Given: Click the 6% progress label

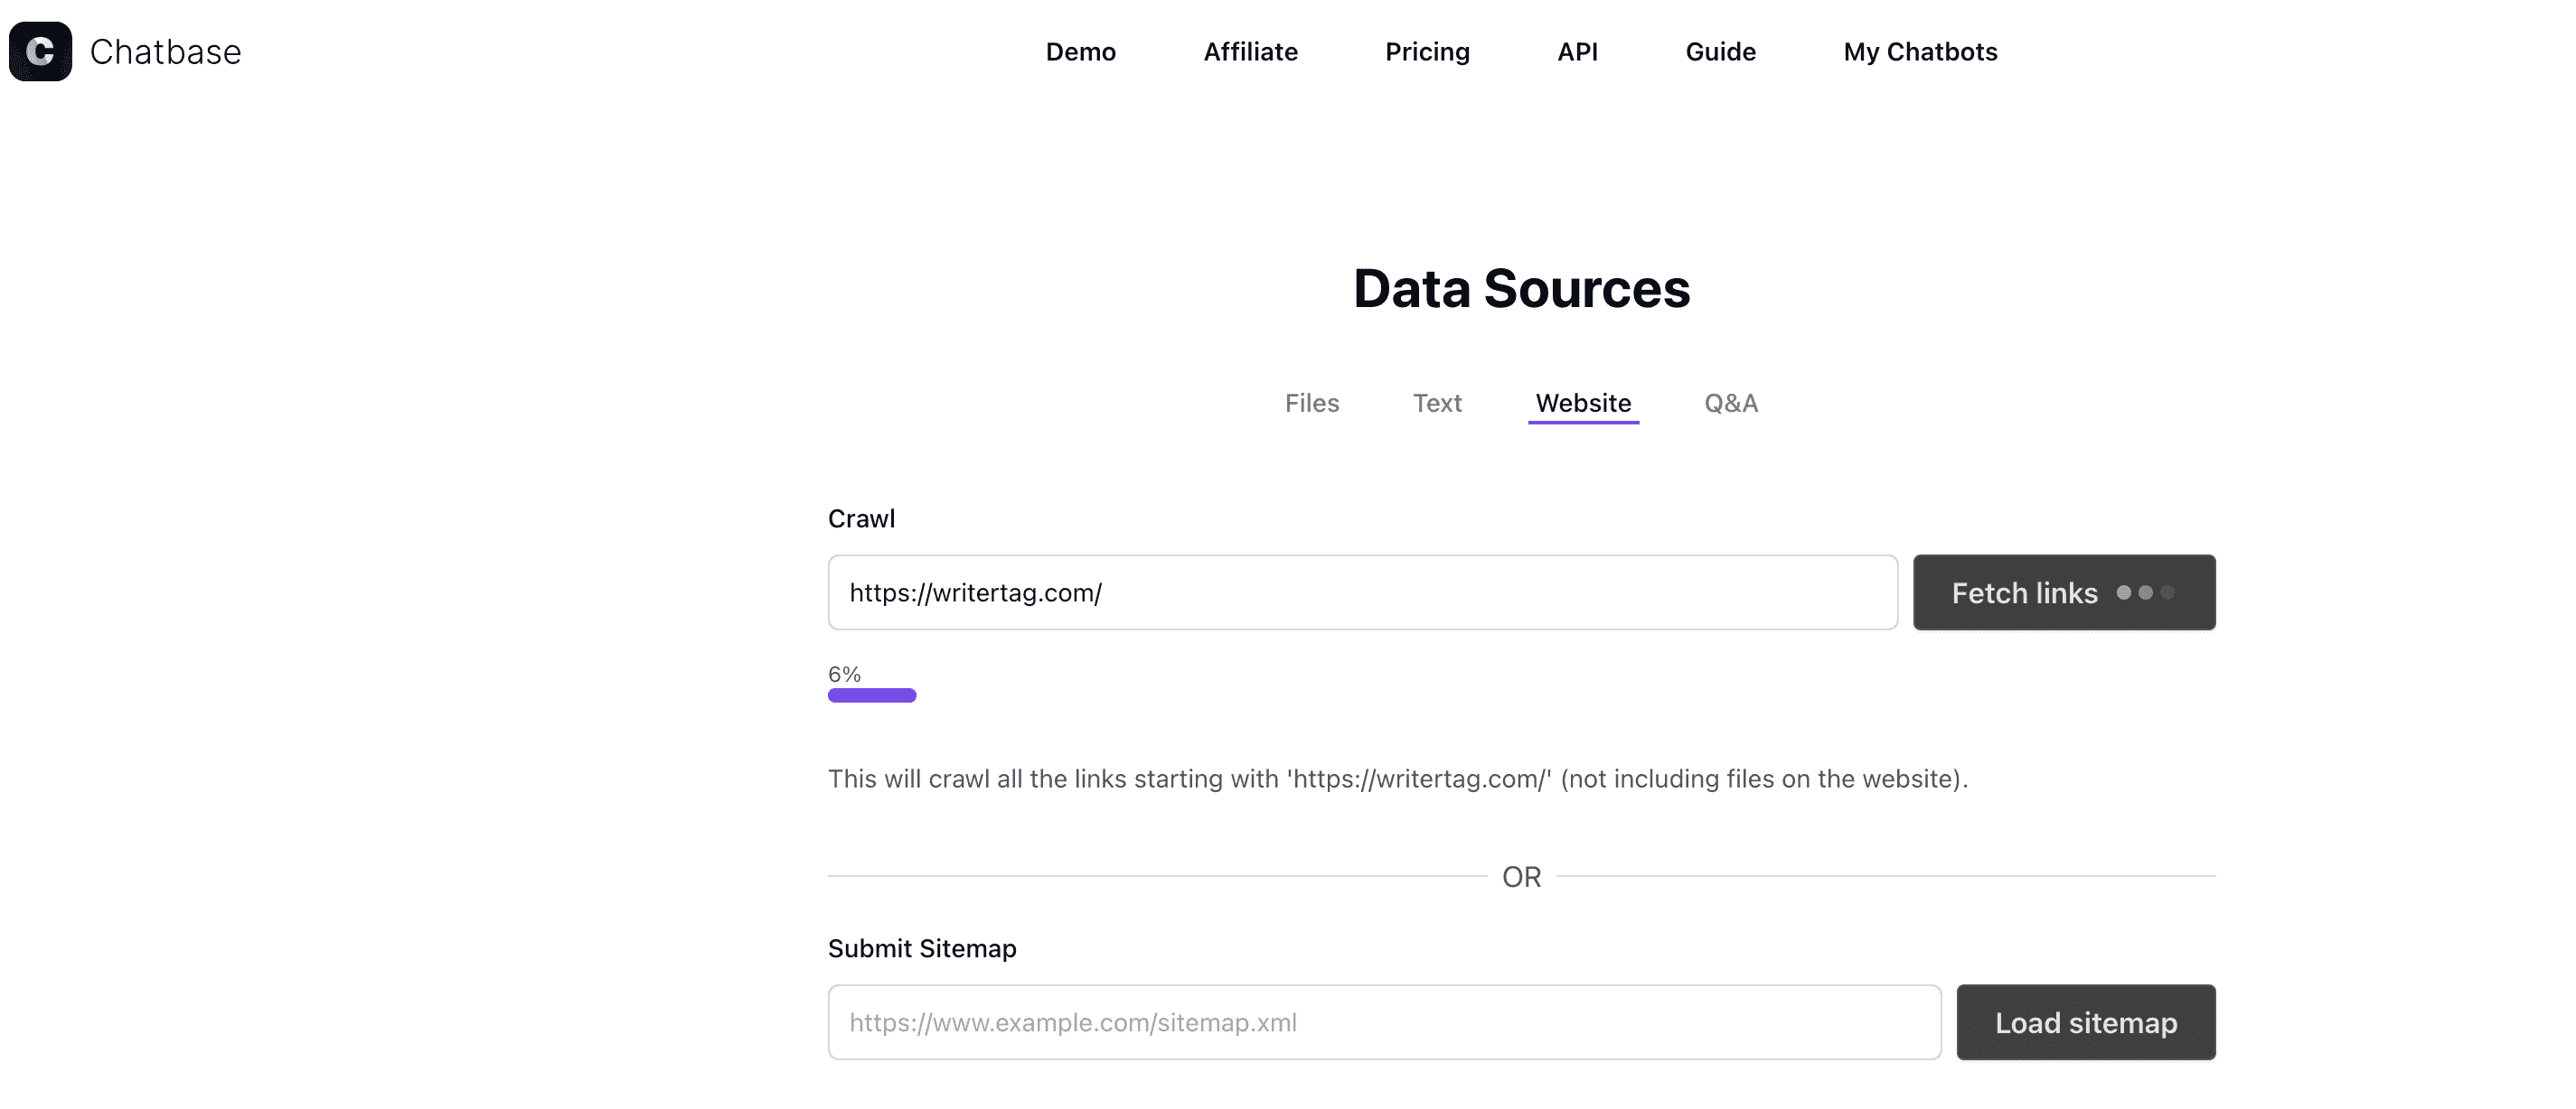Looking at the screenshot, I should click(x=844, y=675).
